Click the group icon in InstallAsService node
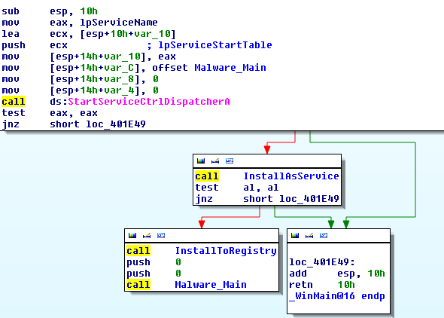 [x=230, y=161]
